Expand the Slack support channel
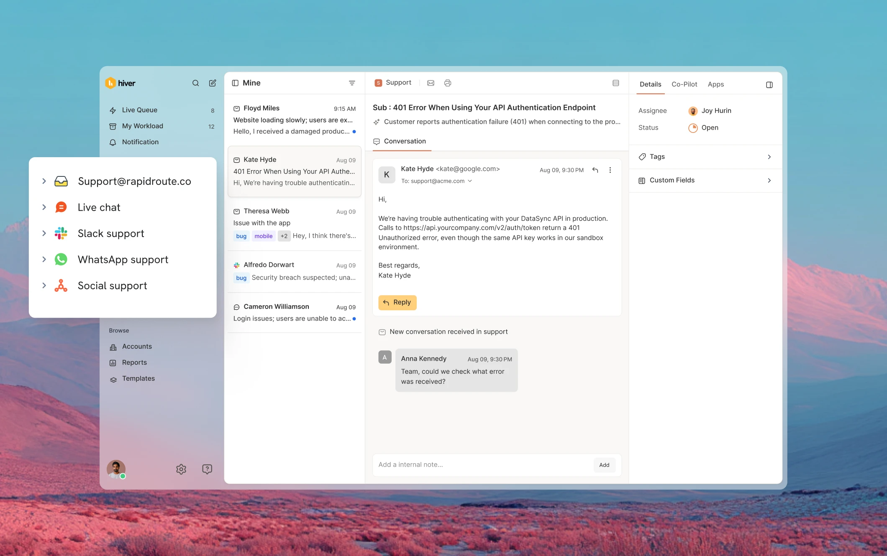Image resolution: width=887 pixels, height=556 pixels. pyautogui.click(x=44, y=233)
